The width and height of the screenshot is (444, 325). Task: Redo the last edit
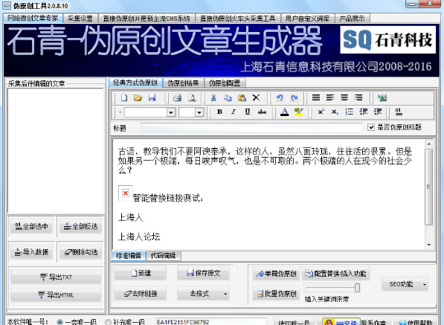coord(295,98)
